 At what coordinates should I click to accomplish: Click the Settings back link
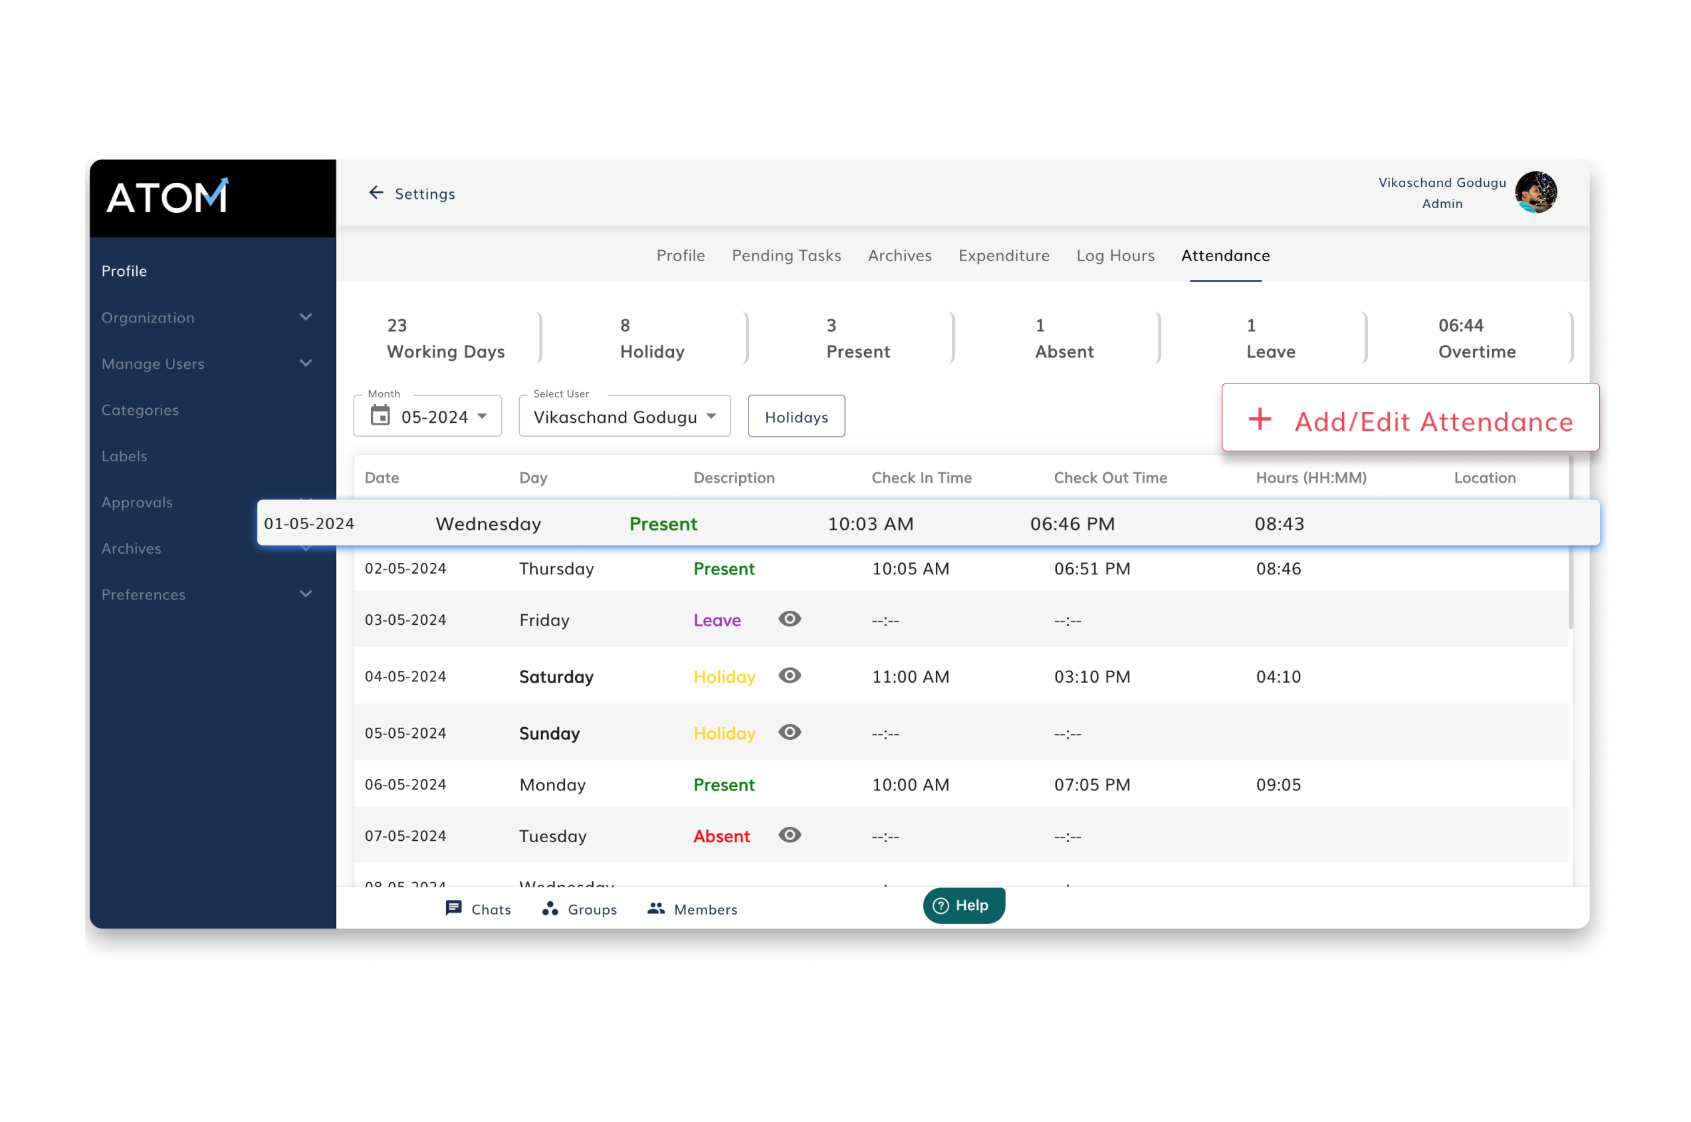424,194
